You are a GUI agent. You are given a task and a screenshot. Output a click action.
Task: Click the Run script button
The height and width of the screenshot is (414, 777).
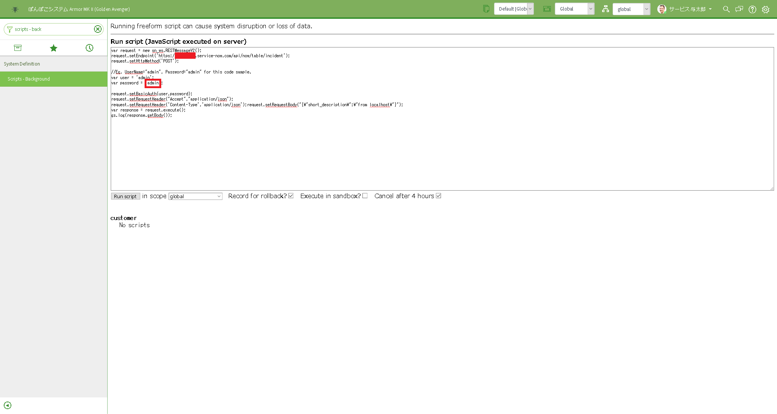pyautogui.click(x=125, y=196)
